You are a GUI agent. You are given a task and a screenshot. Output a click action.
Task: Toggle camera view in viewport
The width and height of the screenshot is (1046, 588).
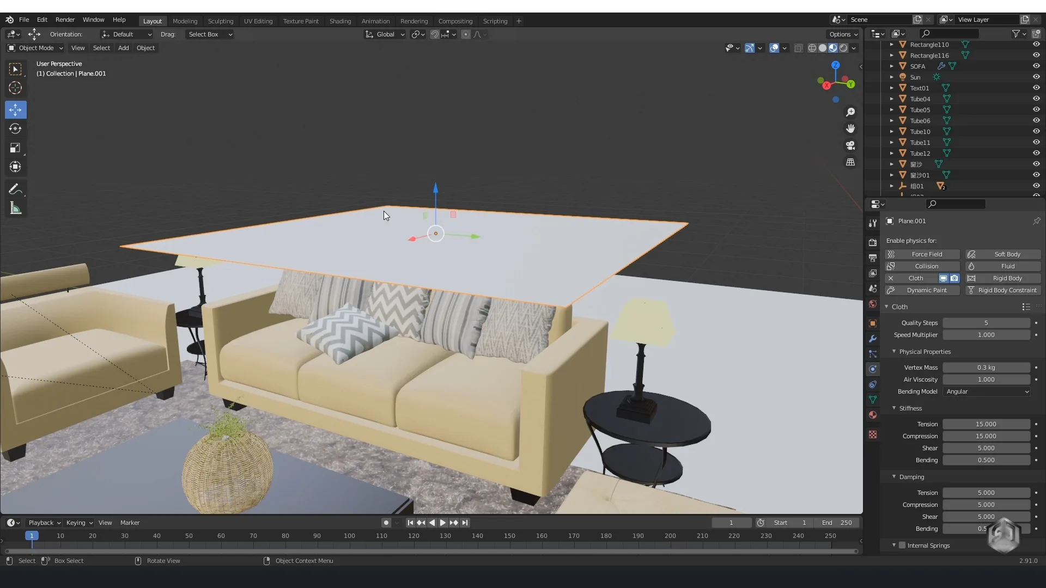(x=850, y=145)
